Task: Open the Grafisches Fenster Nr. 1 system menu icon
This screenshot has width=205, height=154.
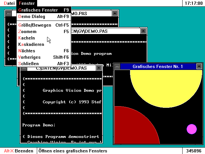Action: click(x=117, y=66)
